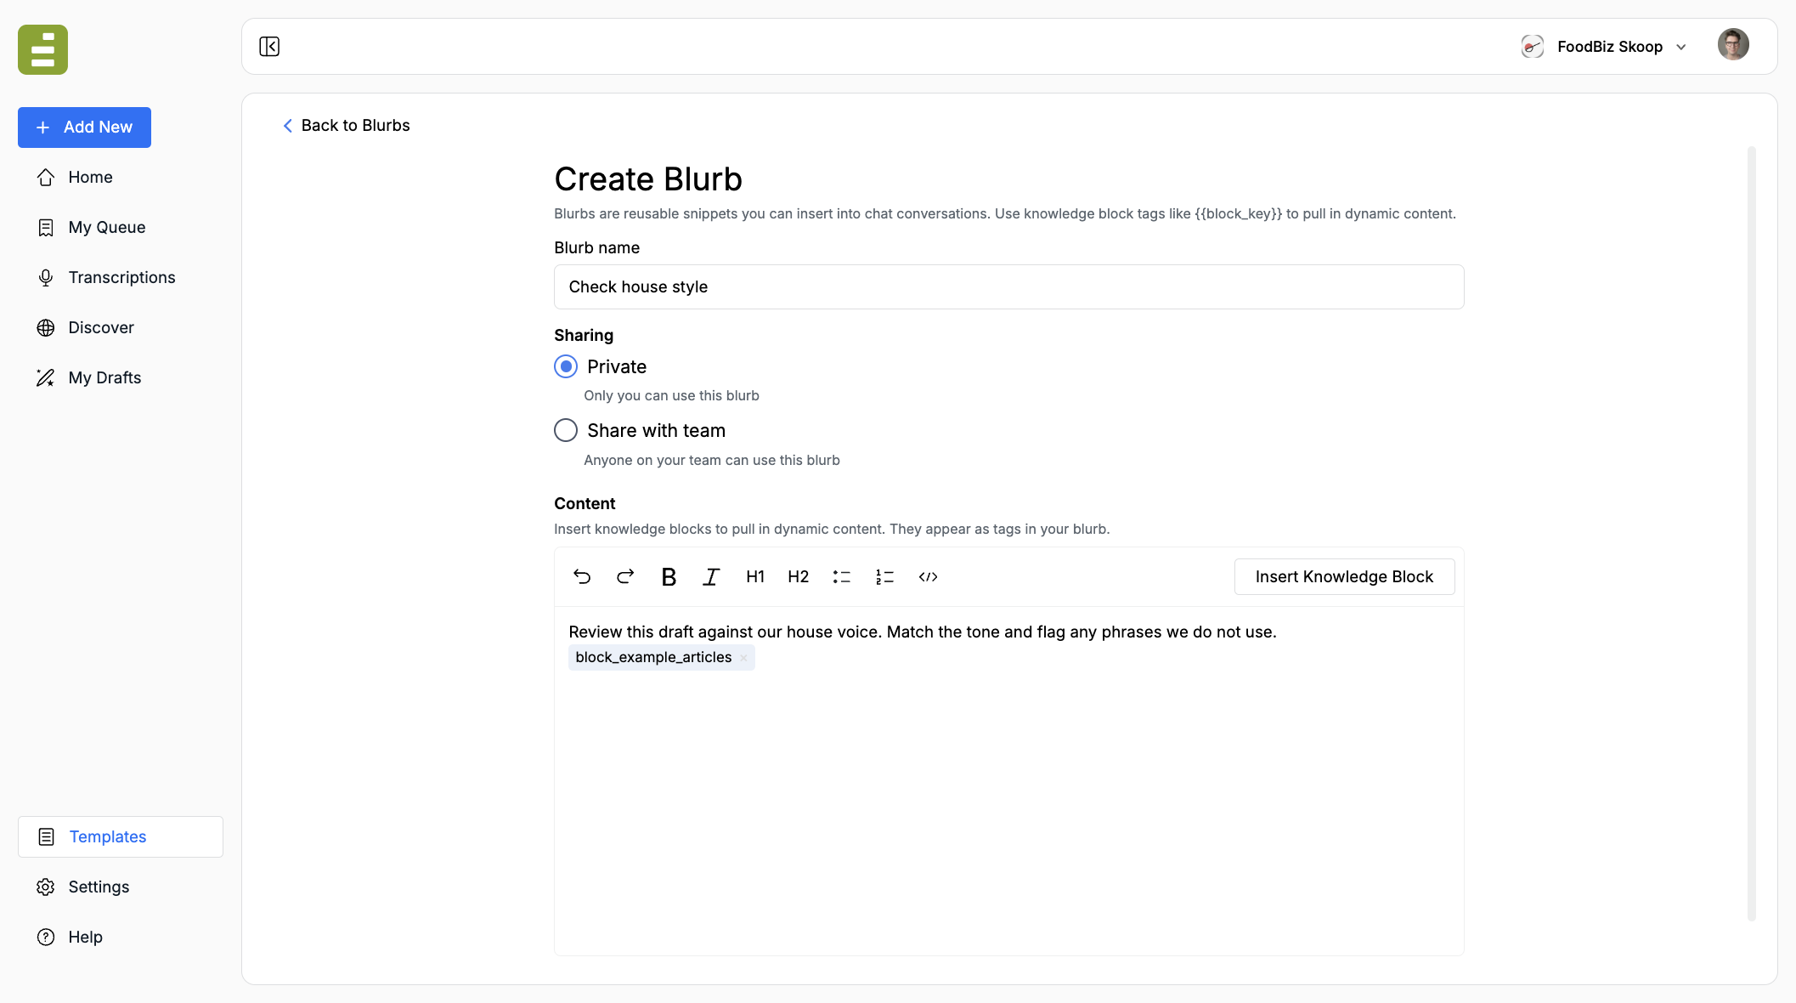Open the FoodBiz Skoop workspace dropdown
The image size is (1796, 1003).
pyautogui.click(x=1604, y=47)
